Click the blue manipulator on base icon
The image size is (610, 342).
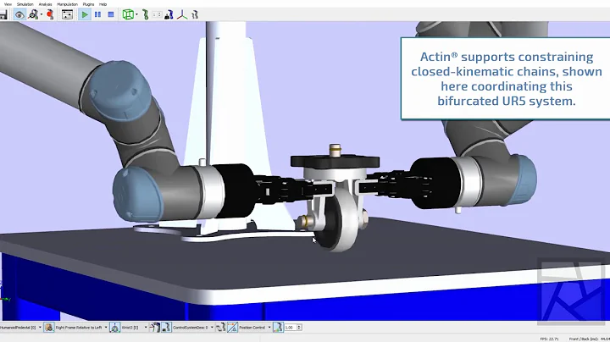click(169, 14)
